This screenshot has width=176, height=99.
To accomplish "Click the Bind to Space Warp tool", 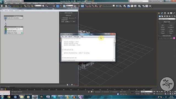I will pyautogui.click(x=32, y=6).
